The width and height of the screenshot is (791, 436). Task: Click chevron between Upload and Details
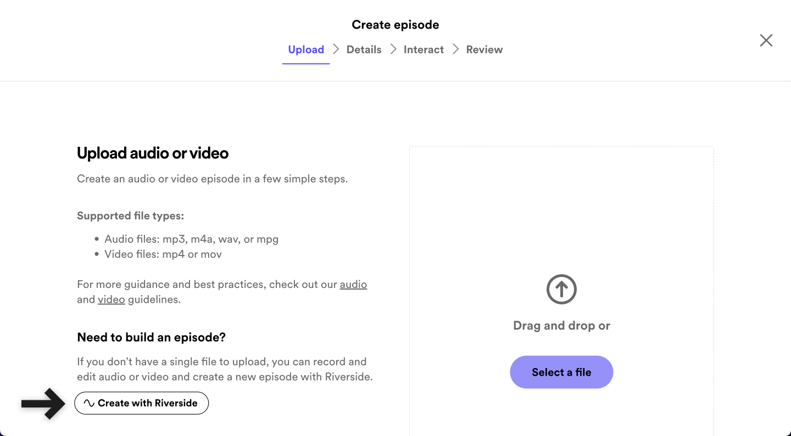tap(336, 49)
